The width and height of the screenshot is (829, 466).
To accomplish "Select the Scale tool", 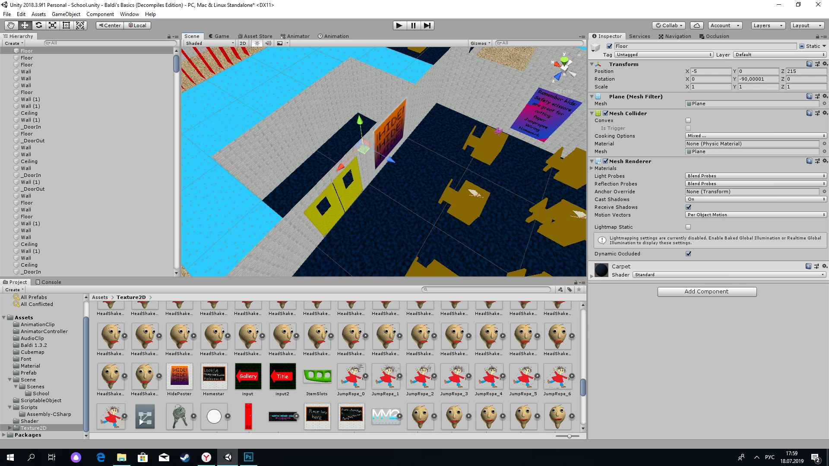I will 52,25.
